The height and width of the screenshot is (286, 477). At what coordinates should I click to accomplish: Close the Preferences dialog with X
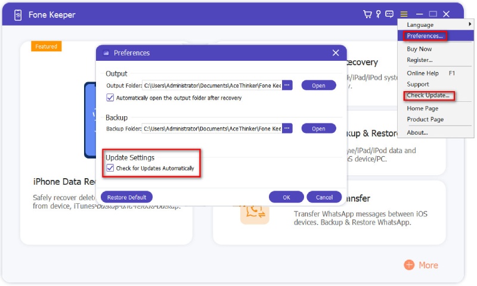pos(336,53)
